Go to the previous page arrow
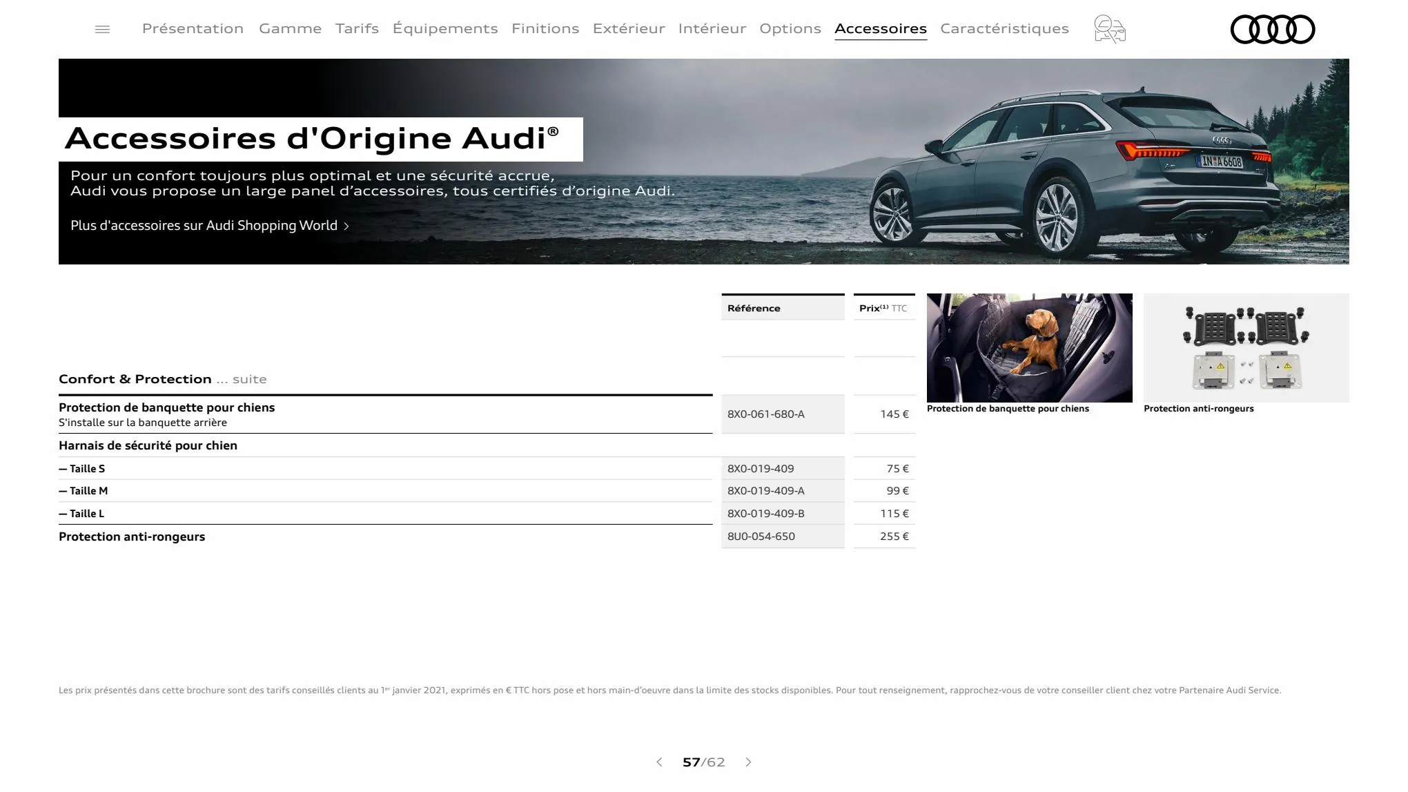1408x792 pixels. [659, 762]
